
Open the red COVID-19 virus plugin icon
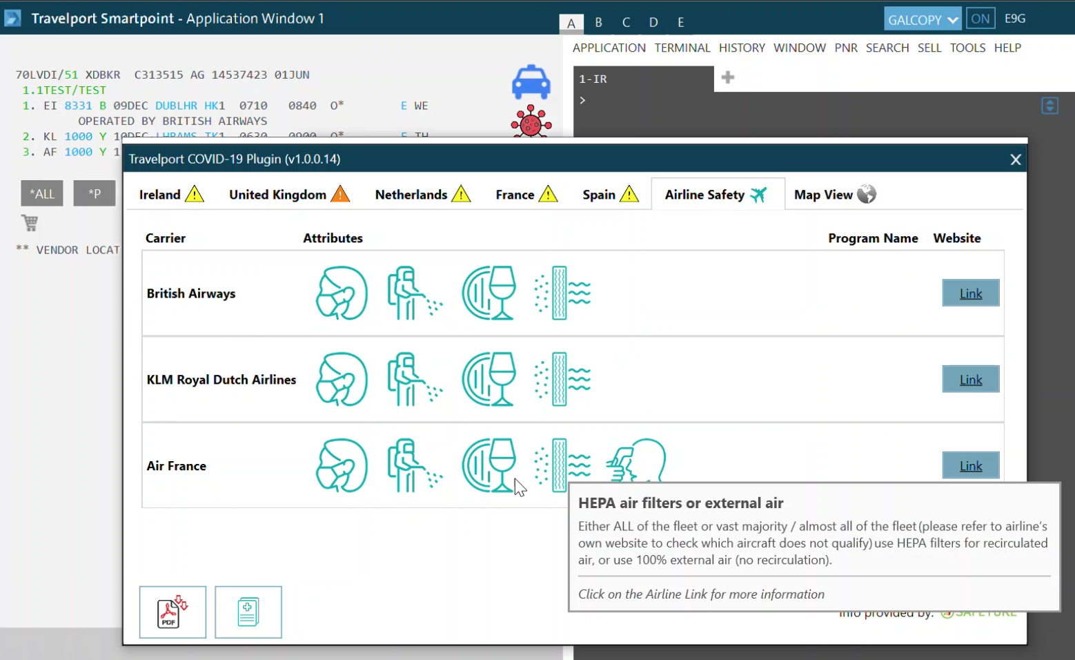pyautogui.click(x=531, y=121)
